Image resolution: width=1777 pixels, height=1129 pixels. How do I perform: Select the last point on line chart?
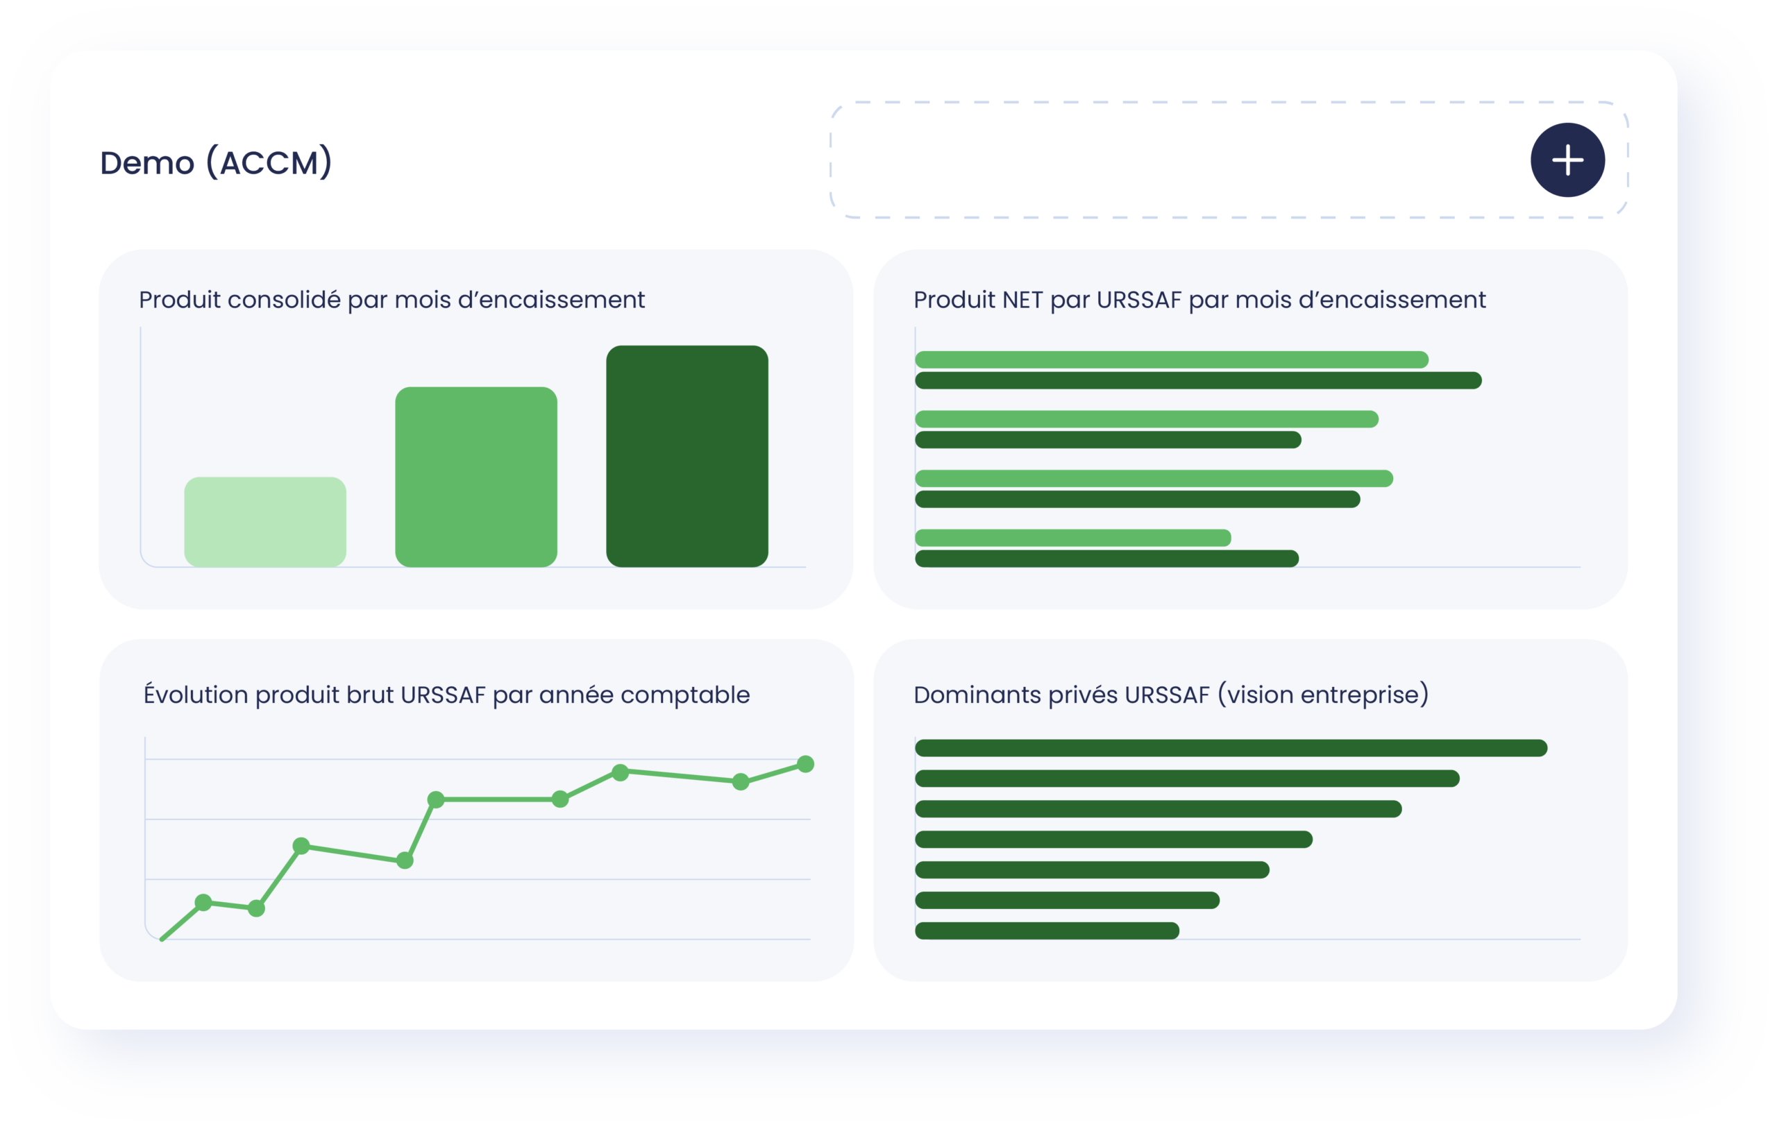tap(806, 764)
